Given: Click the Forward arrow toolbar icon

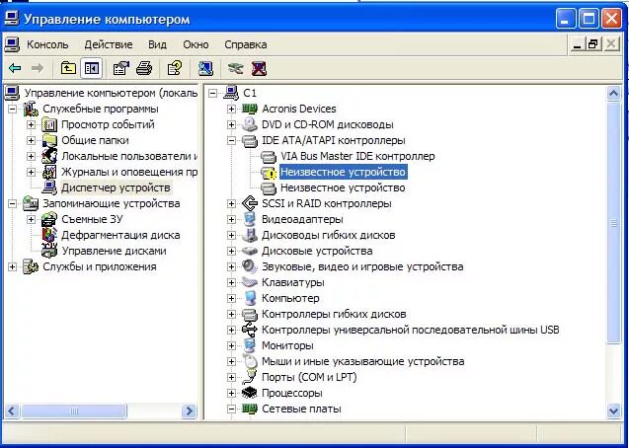Looking at the screenshot, I should (x=38, y=68).
